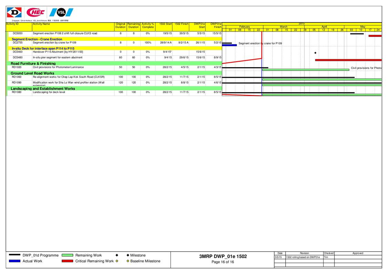Screen dimensions: 387x273
Task: Select the red critical bar for DC5050
Action: (375, 36)
